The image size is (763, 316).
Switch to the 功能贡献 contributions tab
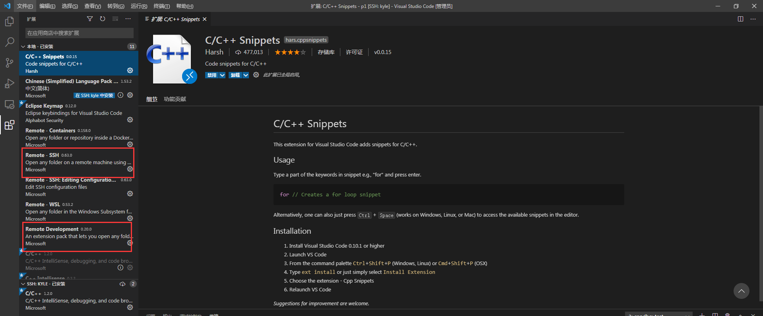click(x=175, y=99)
